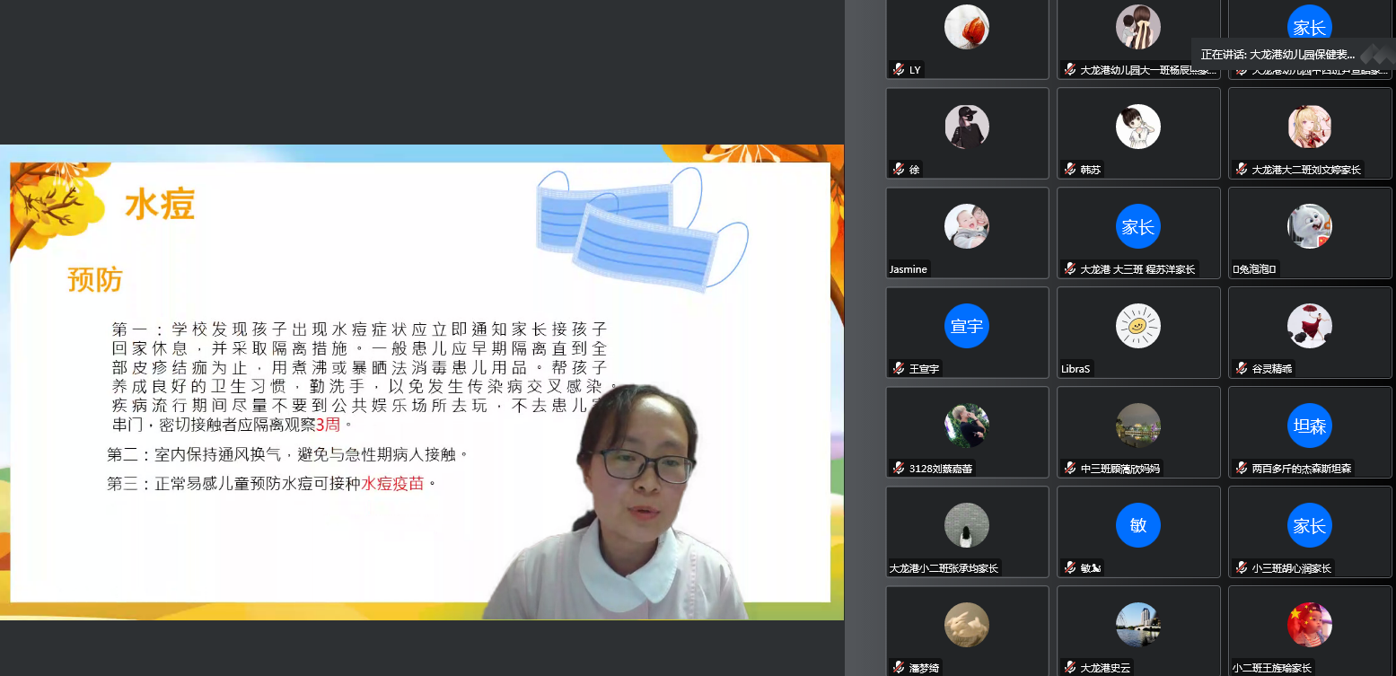This screenshot has width=1396, height=676.
Task: Select 潘梦琦's beige avatar
Action: click(x=967, y=625)
